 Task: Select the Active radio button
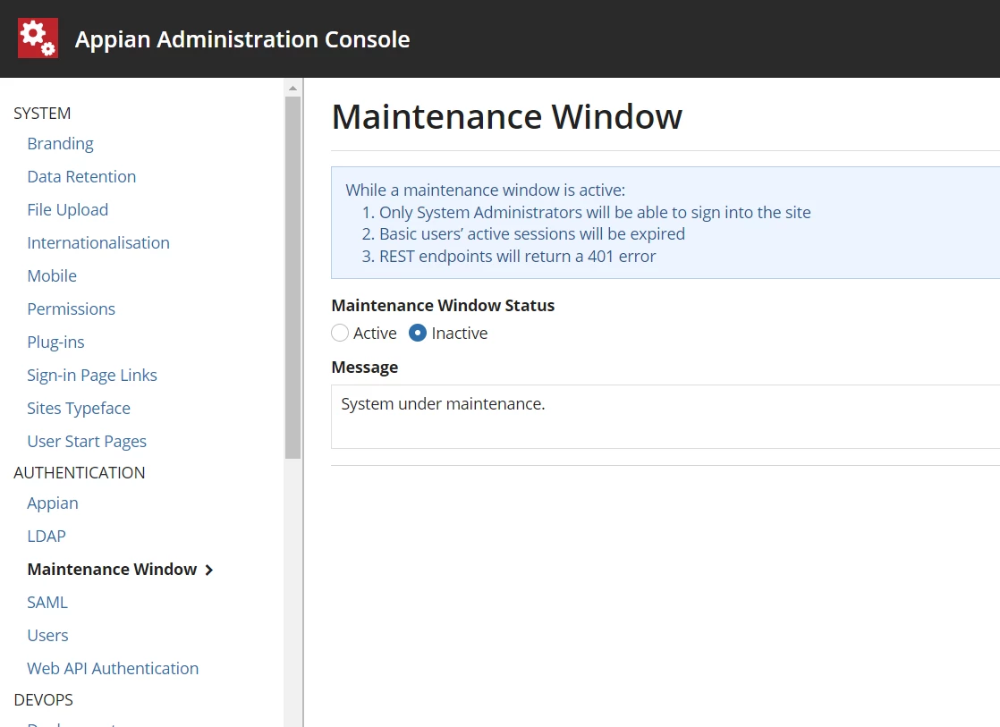tap(340, 333)
